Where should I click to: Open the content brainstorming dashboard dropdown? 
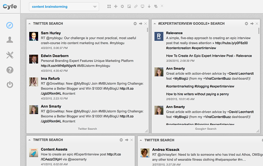click(x=64, y=7)
